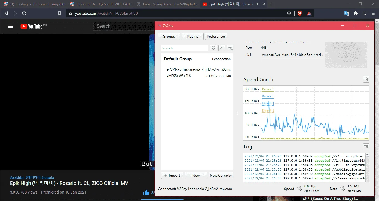
Task: Click the New Complex button
Action: click(221, 175)
